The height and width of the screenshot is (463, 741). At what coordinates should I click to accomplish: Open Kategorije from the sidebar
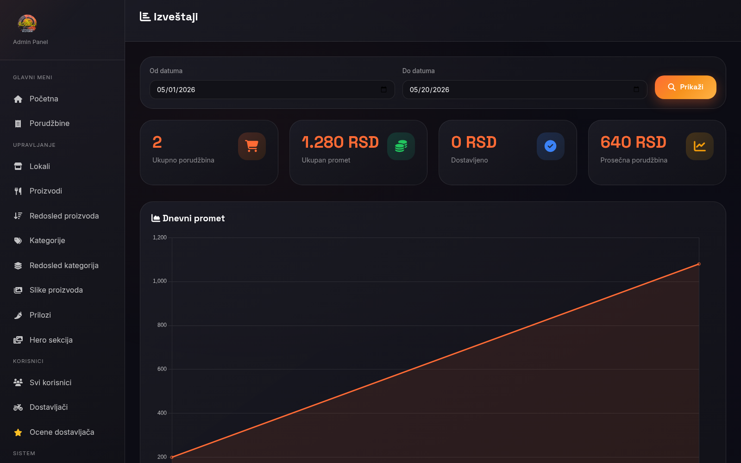[x=62, y=241]
